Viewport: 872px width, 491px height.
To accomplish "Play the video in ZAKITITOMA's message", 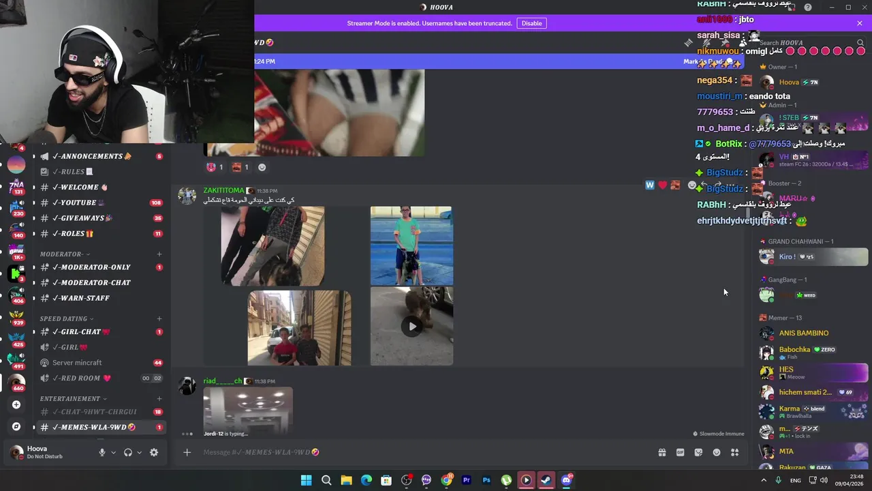I will [x=411, y=326].
